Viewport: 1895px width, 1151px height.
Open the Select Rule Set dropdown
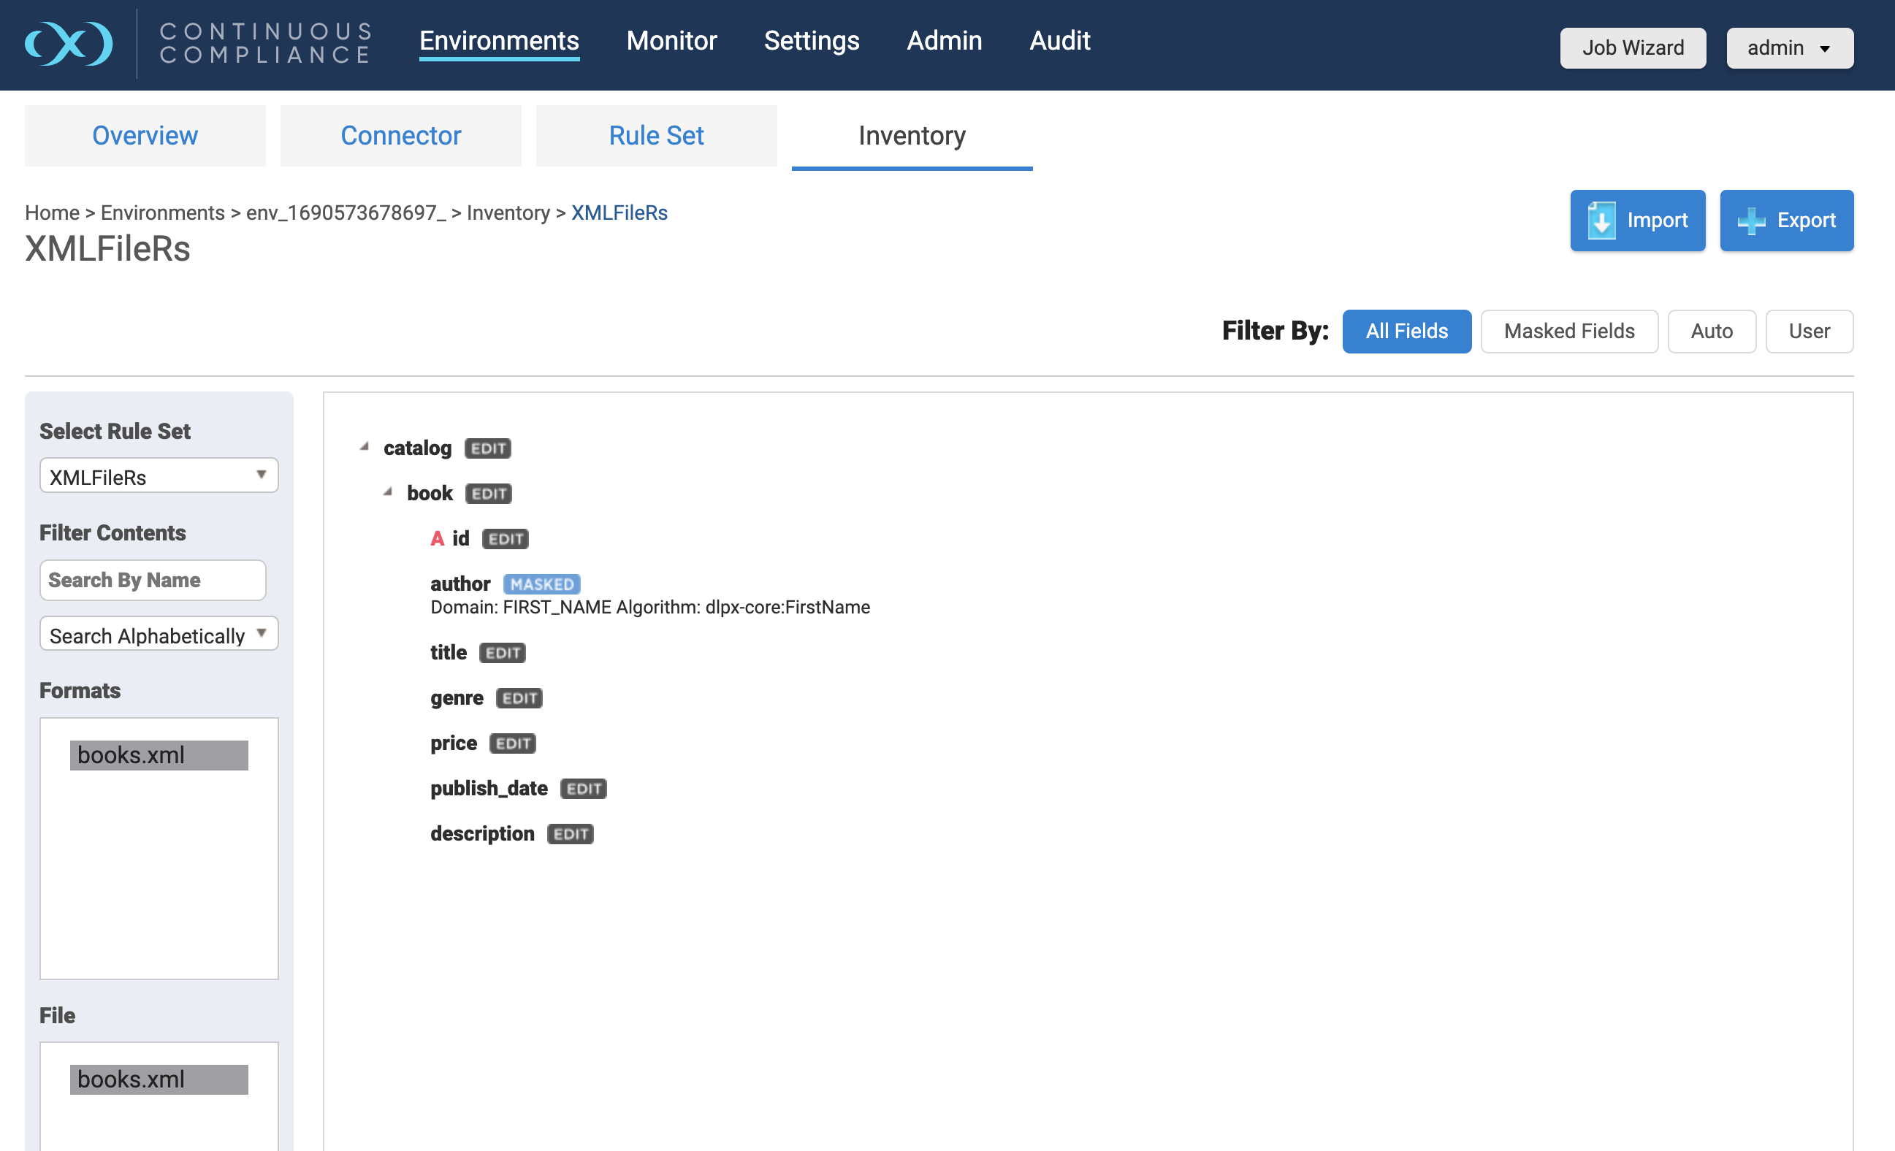pyautogui.click(x=159, y=476)
